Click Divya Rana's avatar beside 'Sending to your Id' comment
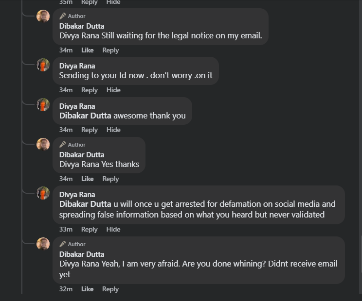Screen dimensions: 362x301 (x=43, y=65)
